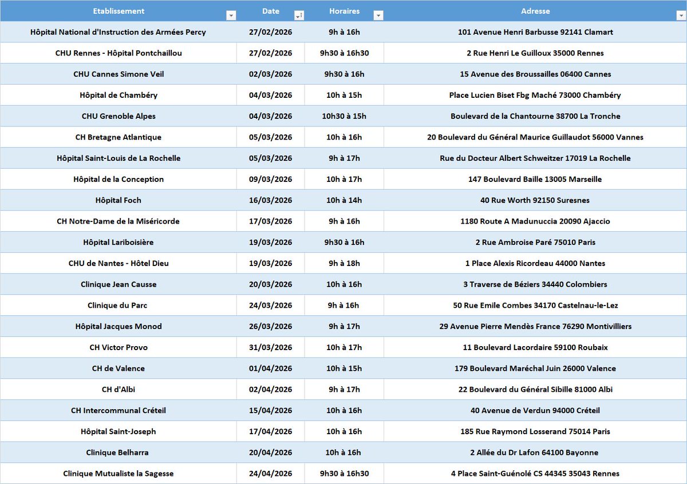Select date cell 02/03/2026
The height and width of the screenshot is (484, 687).
coord(271,74)
